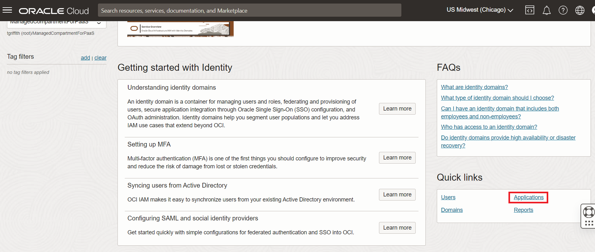Open the notifications bell
This screenshot has height=252, width=595.
click(546, 10)
